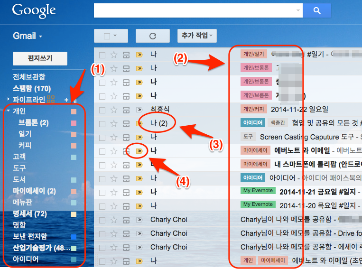Click box icon on last Charly Choi row

point(126,247)
